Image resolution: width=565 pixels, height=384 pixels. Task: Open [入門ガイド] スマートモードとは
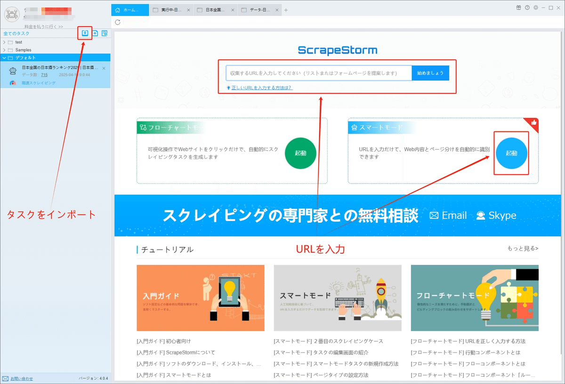(174, 375)
